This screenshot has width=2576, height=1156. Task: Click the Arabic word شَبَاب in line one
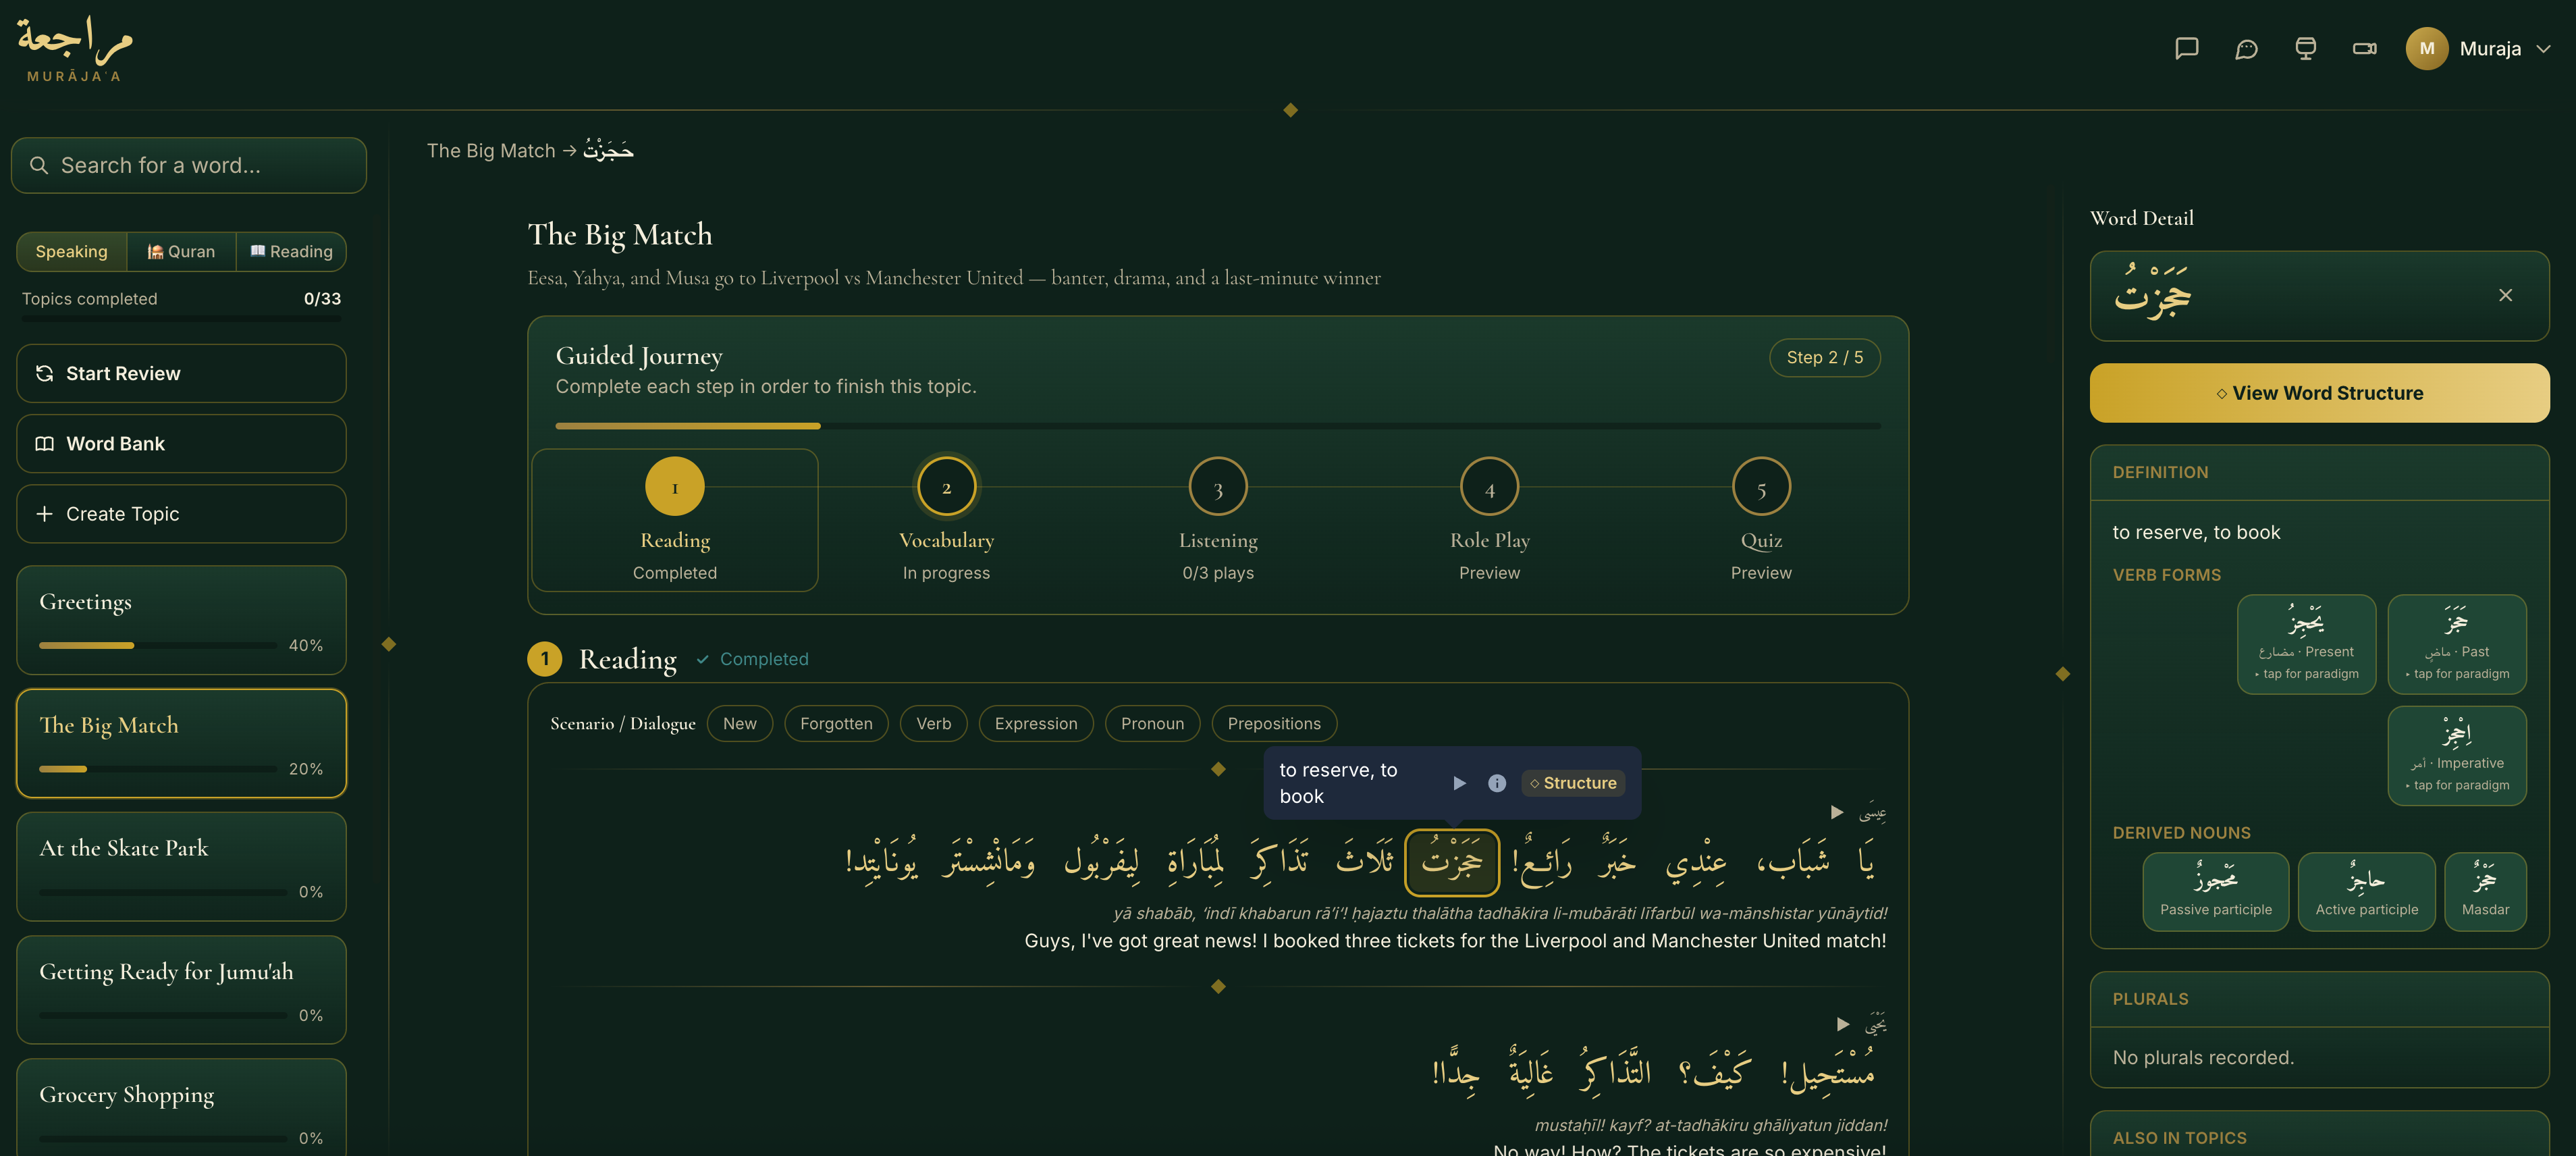coord(1793,860)
